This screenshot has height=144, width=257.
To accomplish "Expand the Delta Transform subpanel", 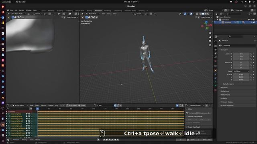I will [x=228, y=84].
